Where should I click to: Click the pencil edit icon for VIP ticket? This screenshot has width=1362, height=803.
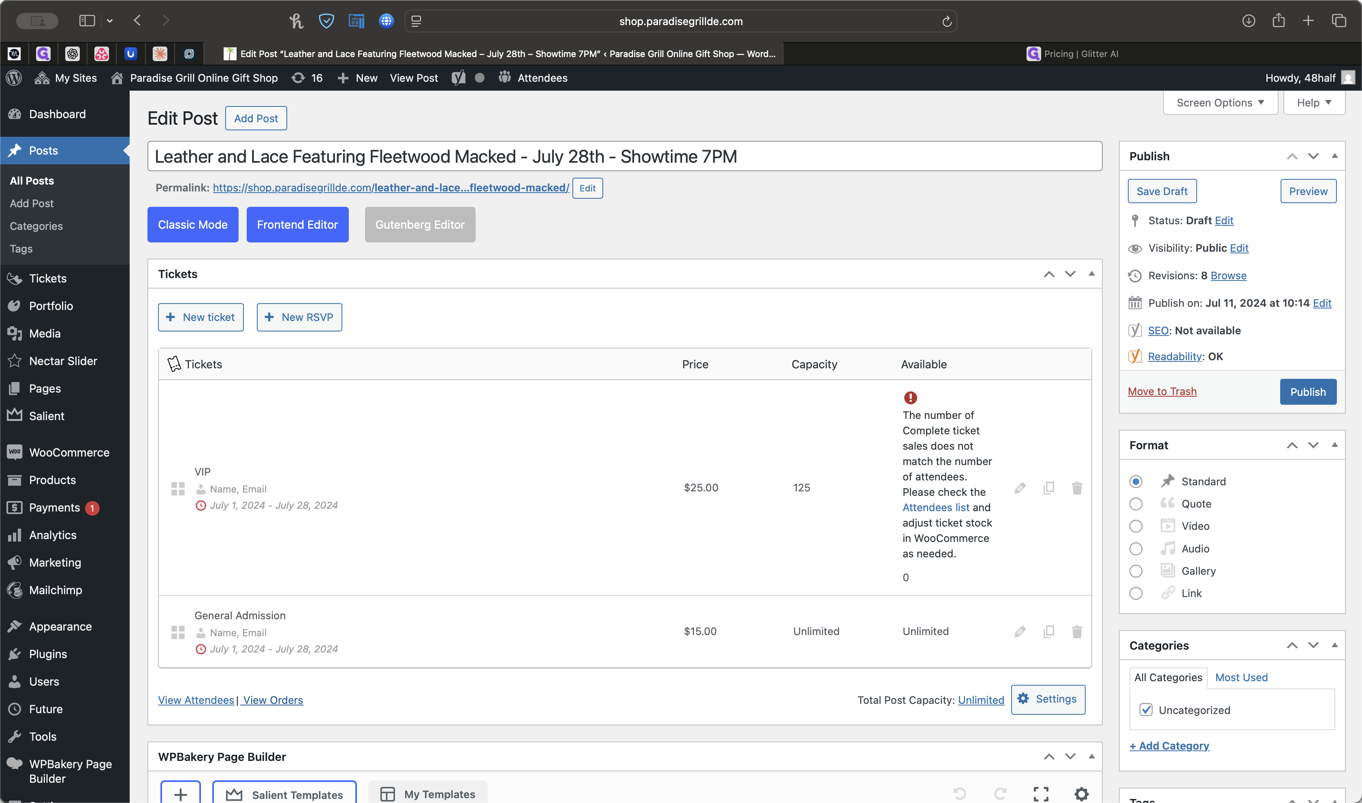1020,488
